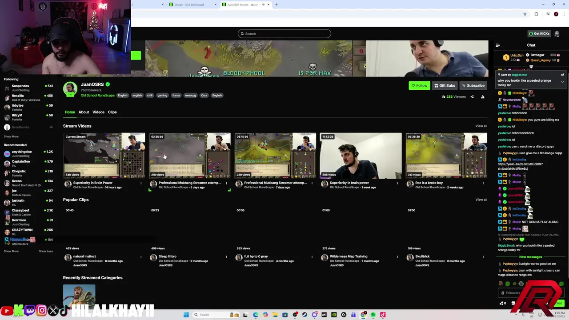Screen dimensions: 569x320
Task: Switch to the Home tab
Action: (70, 112)
